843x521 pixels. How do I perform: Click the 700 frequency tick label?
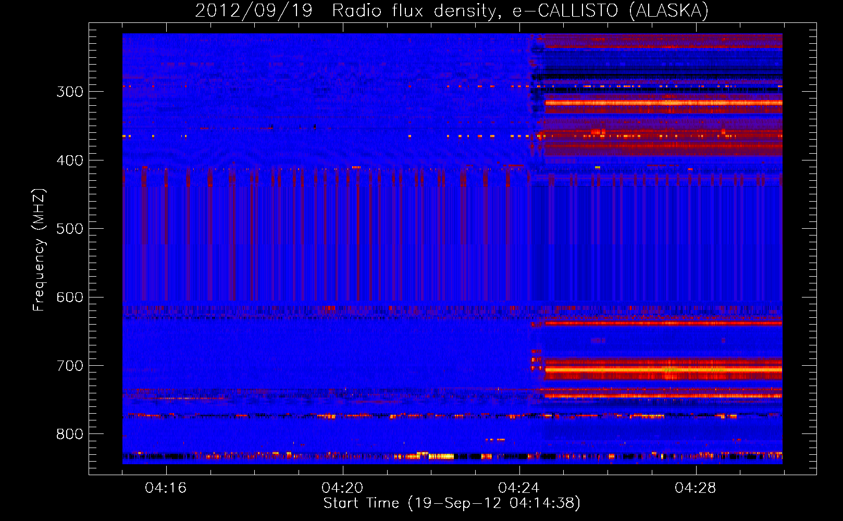(x=70, y=366)
